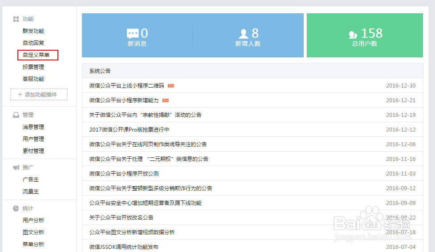Image resolution: width=435 pixels, height=252 pixels.
Task: Click the date 2016-07-04
Action: point(401,247)
